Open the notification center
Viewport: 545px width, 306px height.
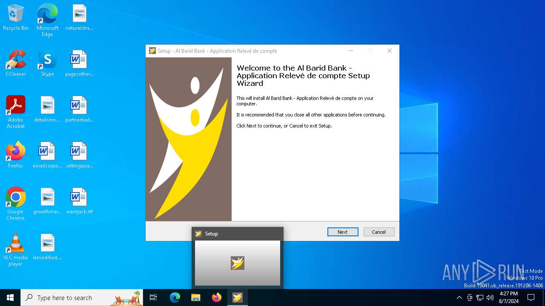531,297
